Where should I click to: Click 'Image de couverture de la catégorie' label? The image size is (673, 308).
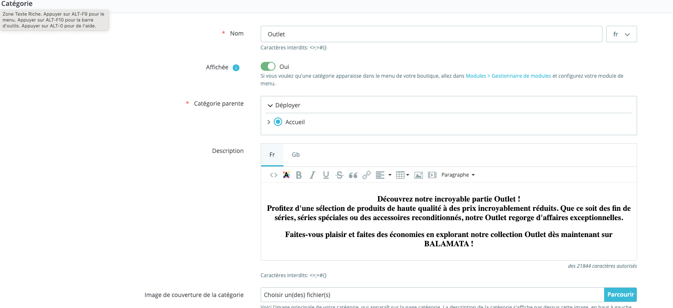194,295
